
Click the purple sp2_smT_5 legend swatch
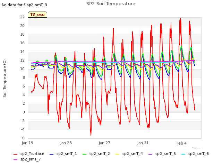coord(150,154)
